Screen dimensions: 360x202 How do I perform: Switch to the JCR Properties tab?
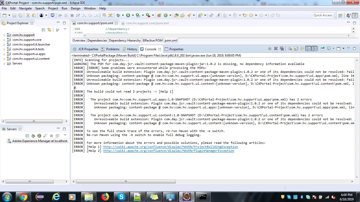pos(86,49)
